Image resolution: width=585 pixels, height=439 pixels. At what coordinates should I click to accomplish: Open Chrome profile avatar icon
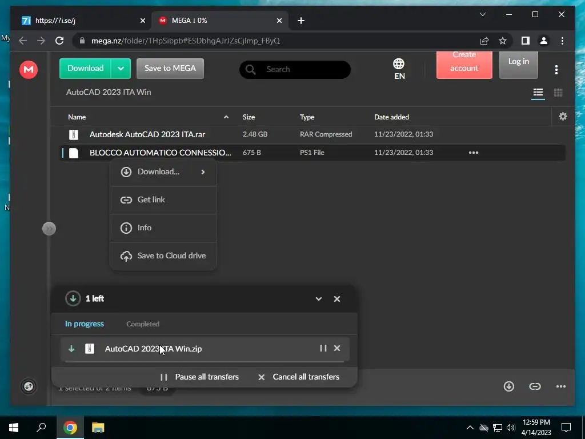click(x=544, y=41)
